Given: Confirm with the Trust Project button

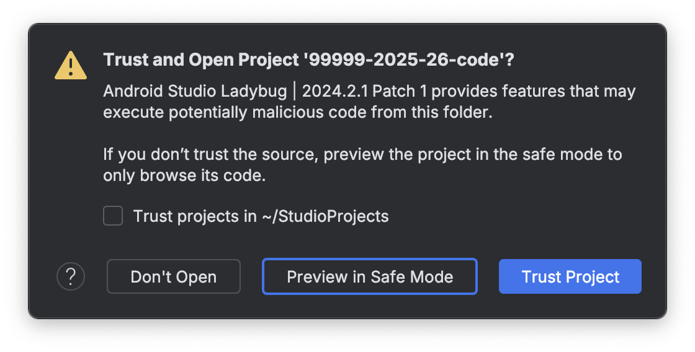Looking at the screenshot, I should point(570,276).
